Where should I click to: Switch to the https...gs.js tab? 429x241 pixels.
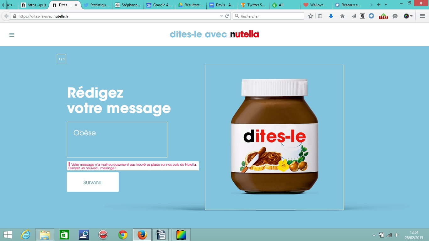tap(34, 5)
